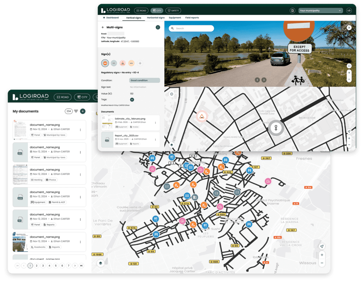This screenshot has width=364, height=282.
Task: Open options for the XLSX document card
Action: coord(80,197)
